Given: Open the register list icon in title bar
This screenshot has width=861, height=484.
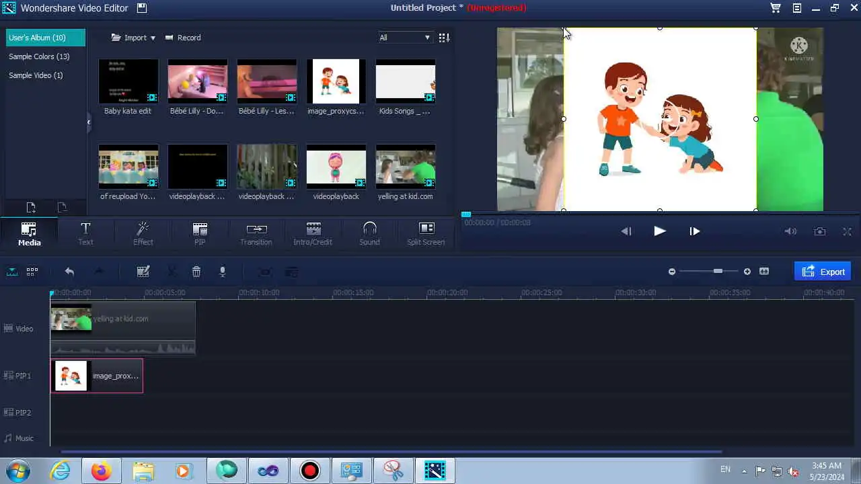Looking at the screenshot, I should (796, 8).
